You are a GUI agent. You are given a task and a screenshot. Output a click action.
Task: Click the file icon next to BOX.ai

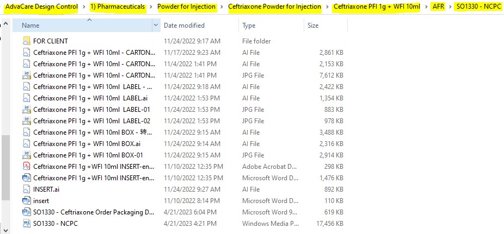[26, 144]
